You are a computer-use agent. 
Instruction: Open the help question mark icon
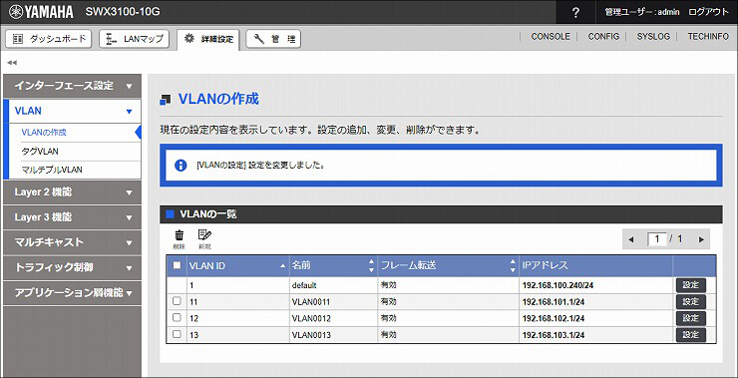pos(575,12)
